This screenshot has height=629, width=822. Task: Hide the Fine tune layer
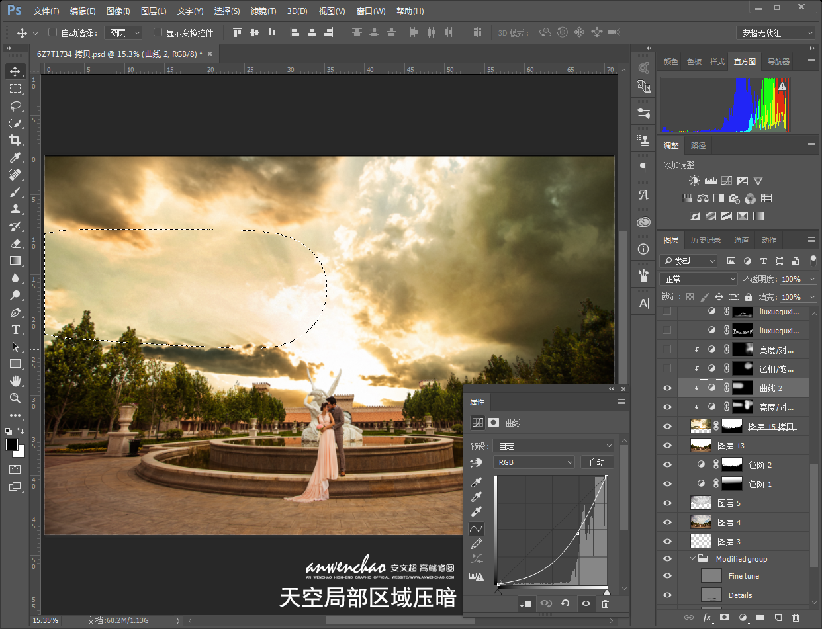click(667, 576)
